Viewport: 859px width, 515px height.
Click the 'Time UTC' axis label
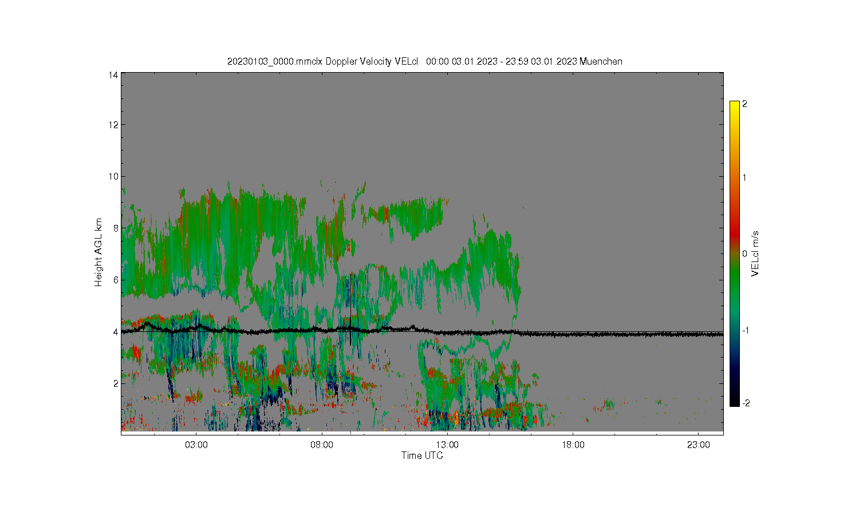pos(422,456)
